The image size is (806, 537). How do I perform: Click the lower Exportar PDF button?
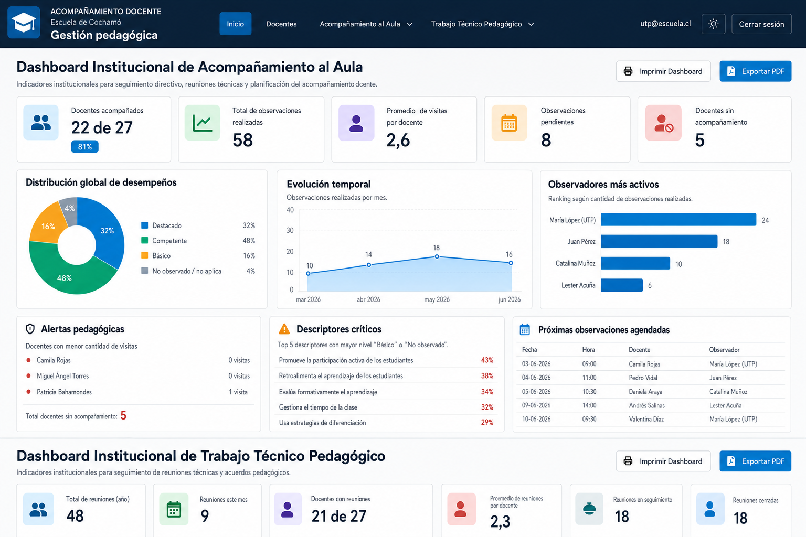(755, 461)
